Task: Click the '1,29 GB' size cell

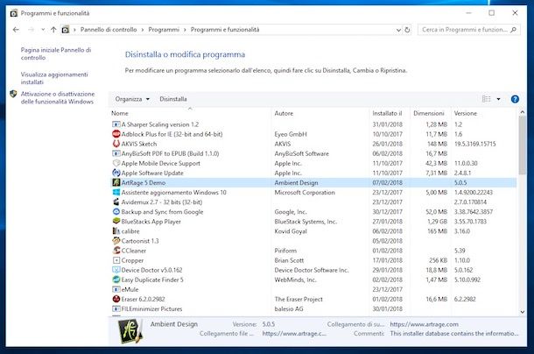Action: [437, 222]
